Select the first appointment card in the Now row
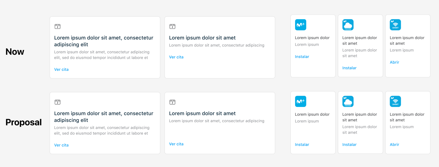The image size is (439, 167). 105,47
